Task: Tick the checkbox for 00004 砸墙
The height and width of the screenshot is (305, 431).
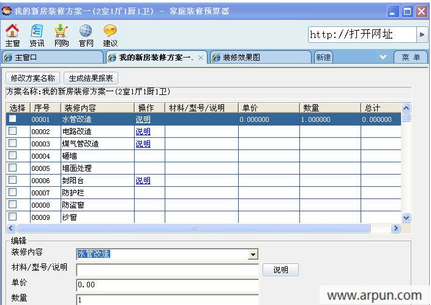Action: coord(12,156)
